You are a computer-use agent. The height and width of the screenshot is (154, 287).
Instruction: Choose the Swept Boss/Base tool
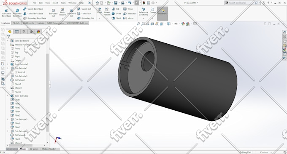(33, 9)
